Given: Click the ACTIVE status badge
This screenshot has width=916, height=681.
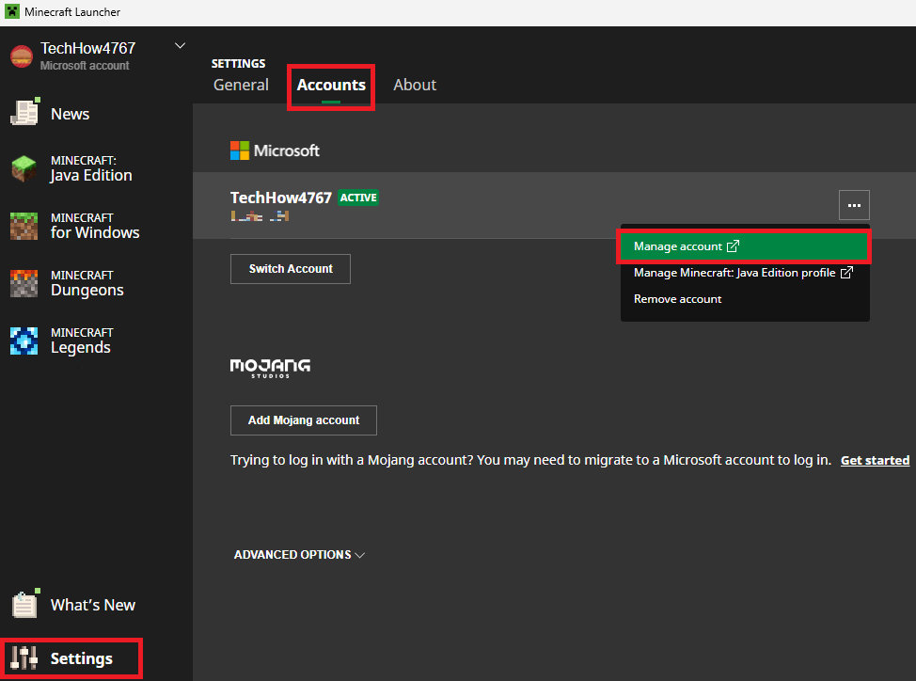Looking at the screenshot, I should pyautogui.click(x=358, y=198).
